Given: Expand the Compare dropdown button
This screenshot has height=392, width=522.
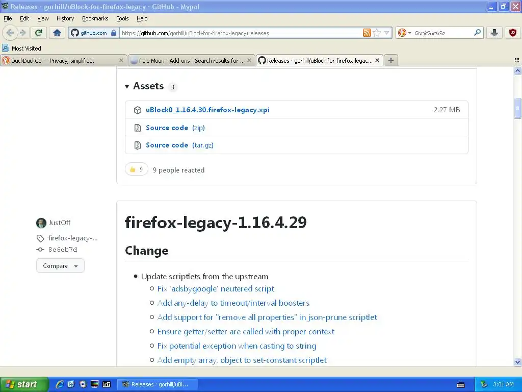Looking at the screenshot, I should (60, 265).
